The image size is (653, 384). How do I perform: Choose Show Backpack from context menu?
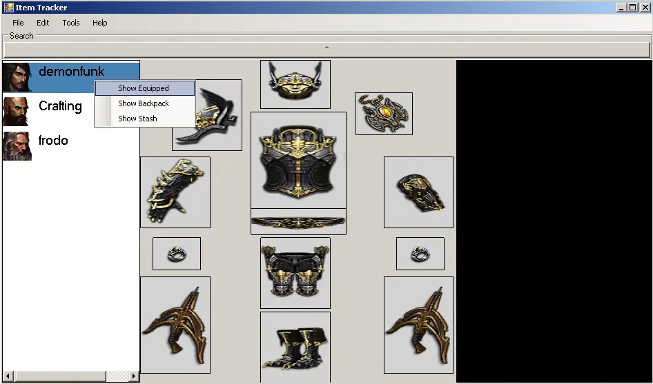coord(145,103)
